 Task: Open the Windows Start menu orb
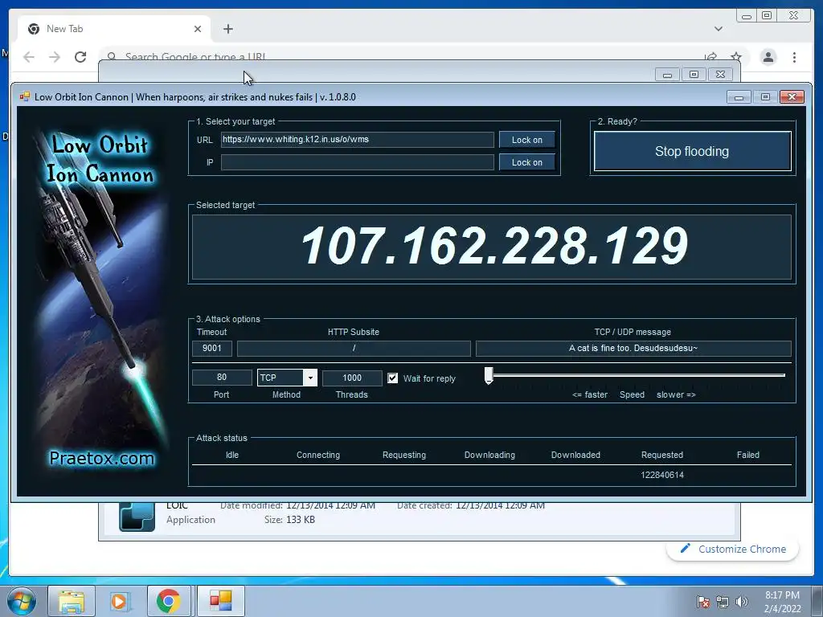22,601
